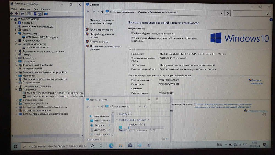The height and width of the screenshot is (155, 275).
Task: Click Back arrow in Этот компьютер window
Action: pyautogui.click(x=88, y=106)
